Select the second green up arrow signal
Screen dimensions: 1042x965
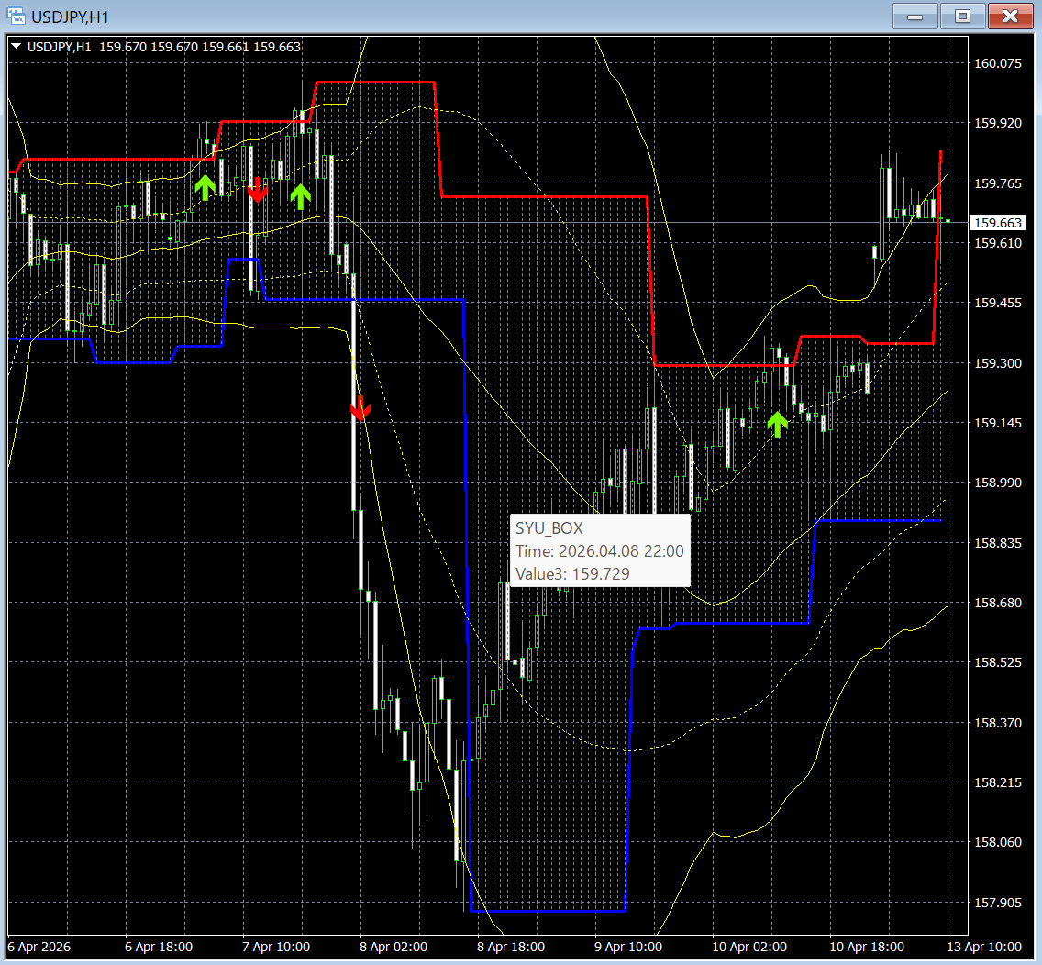coord(300,196)
